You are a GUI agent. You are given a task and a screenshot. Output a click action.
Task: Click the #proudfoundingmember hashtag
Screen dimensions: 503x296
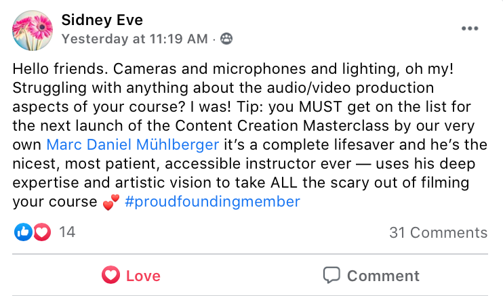(x=212, y=202)
